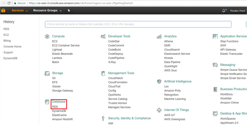Click the Artificial Intelligence icon
The width and height of the screenshot is (247, 125).
[159, 82]
